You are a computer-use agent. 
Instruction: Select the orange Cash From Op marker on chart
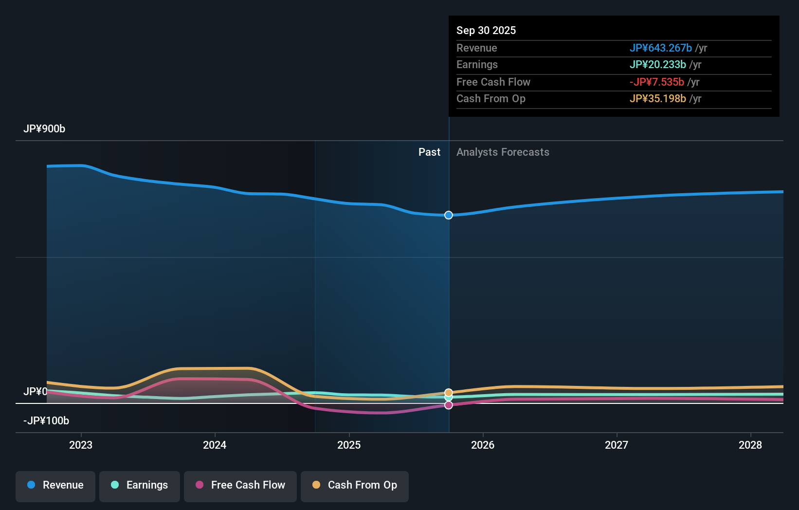point(448,392)
